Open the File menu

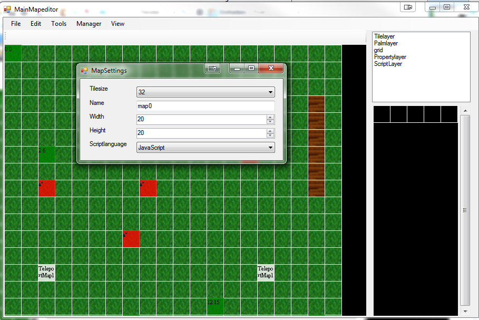click(x=16, y=24)
